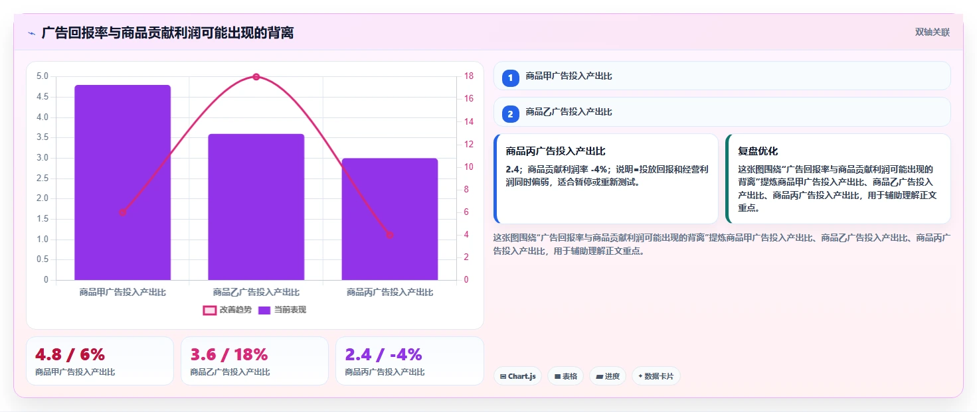Click the 数据卡片 tag
The height and width of the screenshot is (412, 977).
[656, 376]
